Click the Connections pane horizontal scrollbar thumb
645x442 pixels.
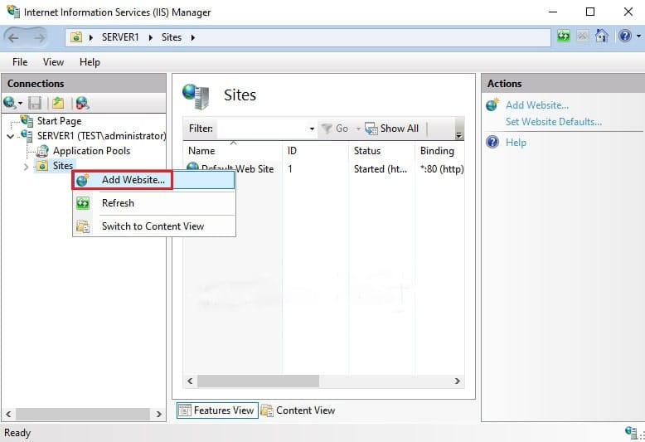click(83, 414)
